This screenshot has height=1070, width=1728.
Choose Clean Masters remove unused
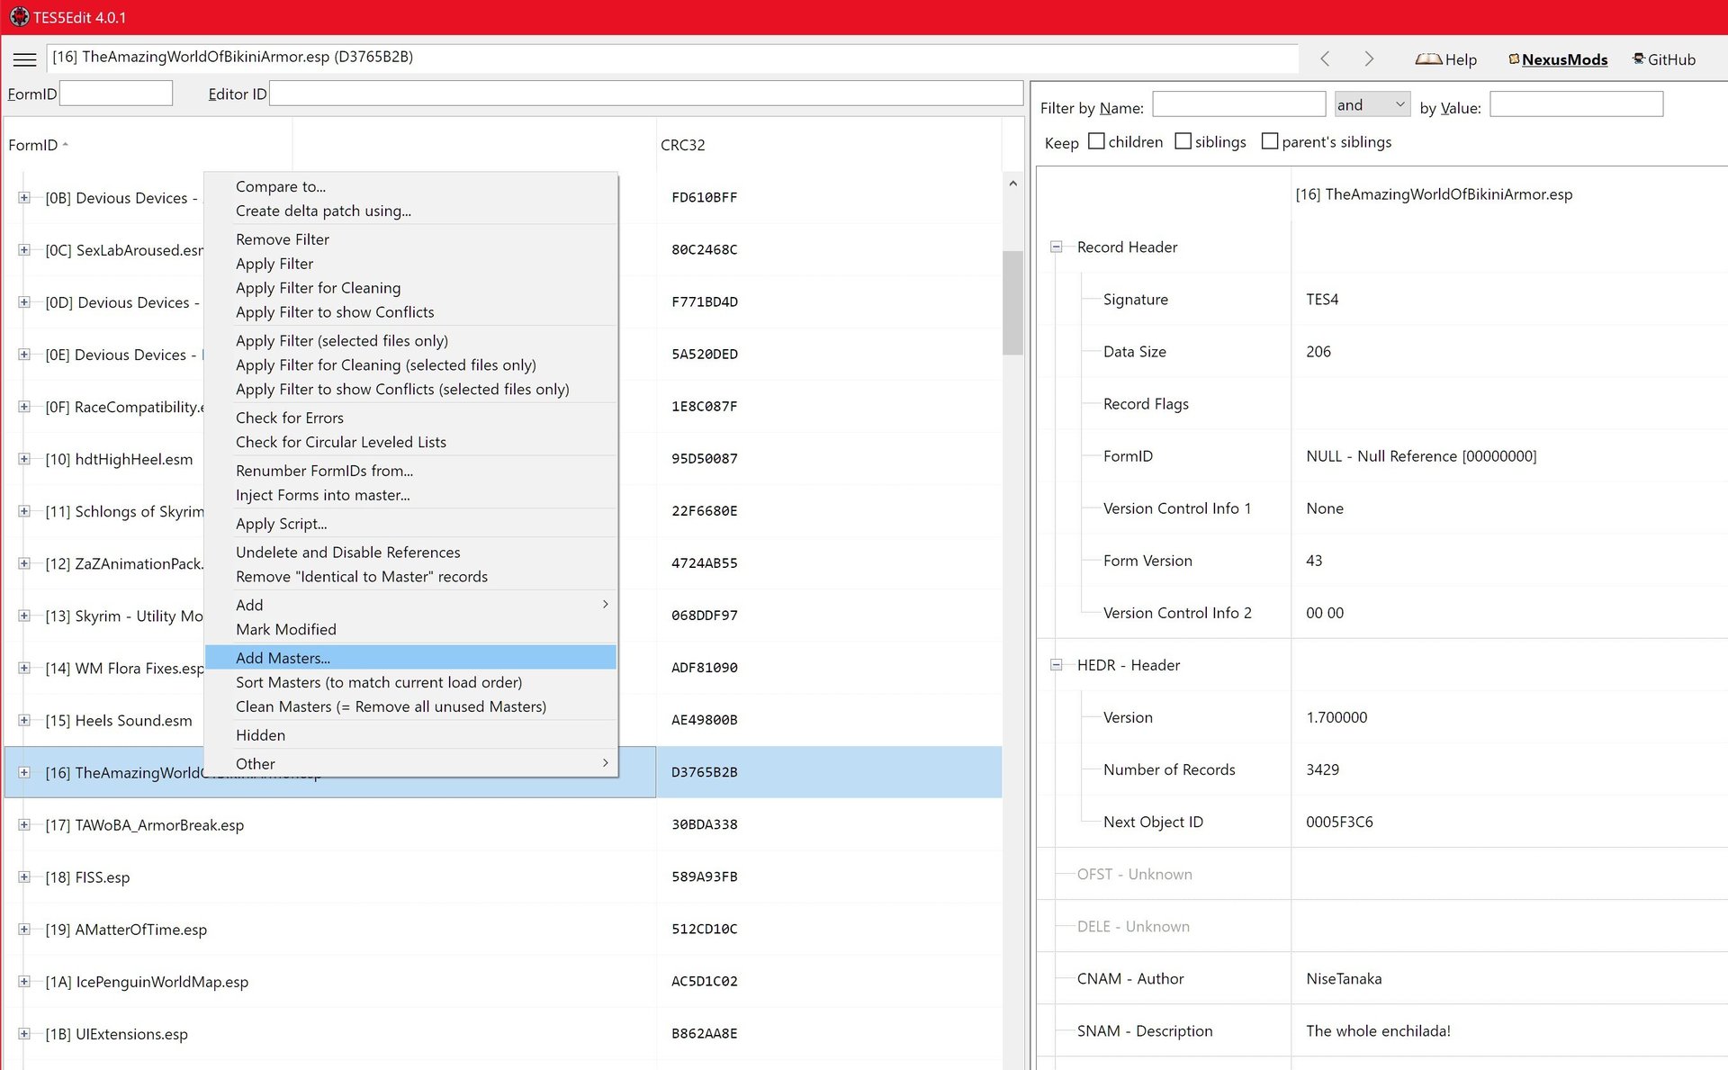(410, 706)
